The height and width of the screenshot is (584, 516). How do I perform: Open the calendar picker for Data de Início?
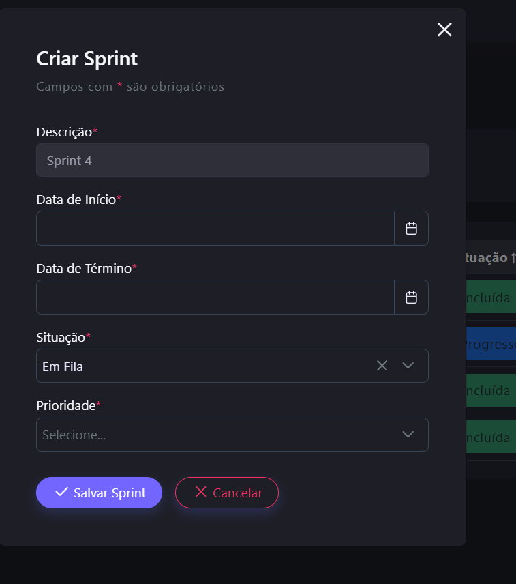pos(411,229)
